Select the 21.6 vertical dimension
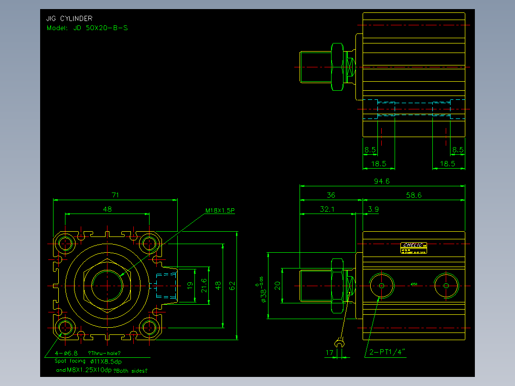This screenshot has height=386, width=515. [204, 286]
